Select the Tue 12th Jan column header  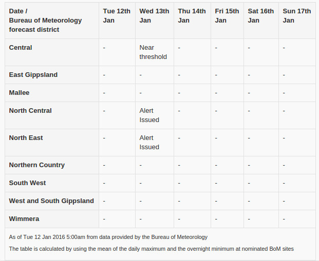pyautogui.click(x=117, y=16)
